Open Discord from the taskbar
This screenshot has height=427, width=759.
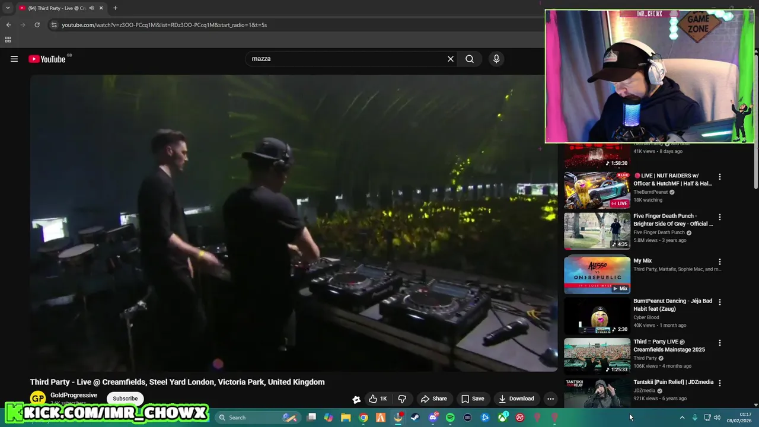click(433, 418)
